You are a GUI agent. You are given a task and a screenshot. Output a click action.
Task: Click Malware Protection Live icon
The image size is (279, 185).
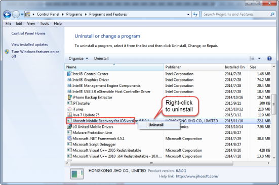tap(69, 132)
